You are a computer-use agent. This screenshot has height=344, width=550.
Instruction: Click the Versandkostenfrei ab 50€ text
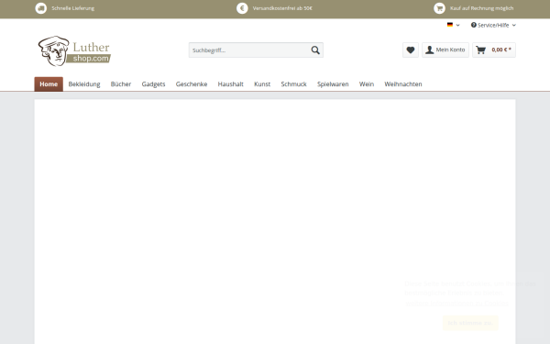coord(282,8)
